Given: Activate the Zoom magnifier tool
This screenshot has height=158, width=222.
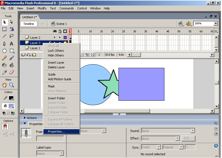Looking at the screenshot, I should [11, 85].
